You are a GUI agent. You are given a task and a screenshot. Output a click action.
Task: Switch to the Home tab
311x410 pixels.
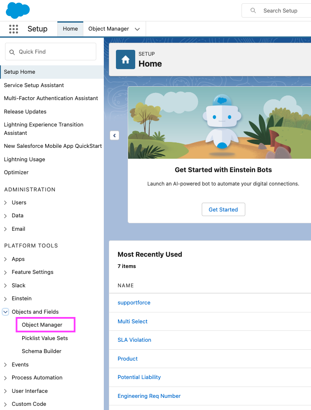pyautogui.click(x=70, y=29)
